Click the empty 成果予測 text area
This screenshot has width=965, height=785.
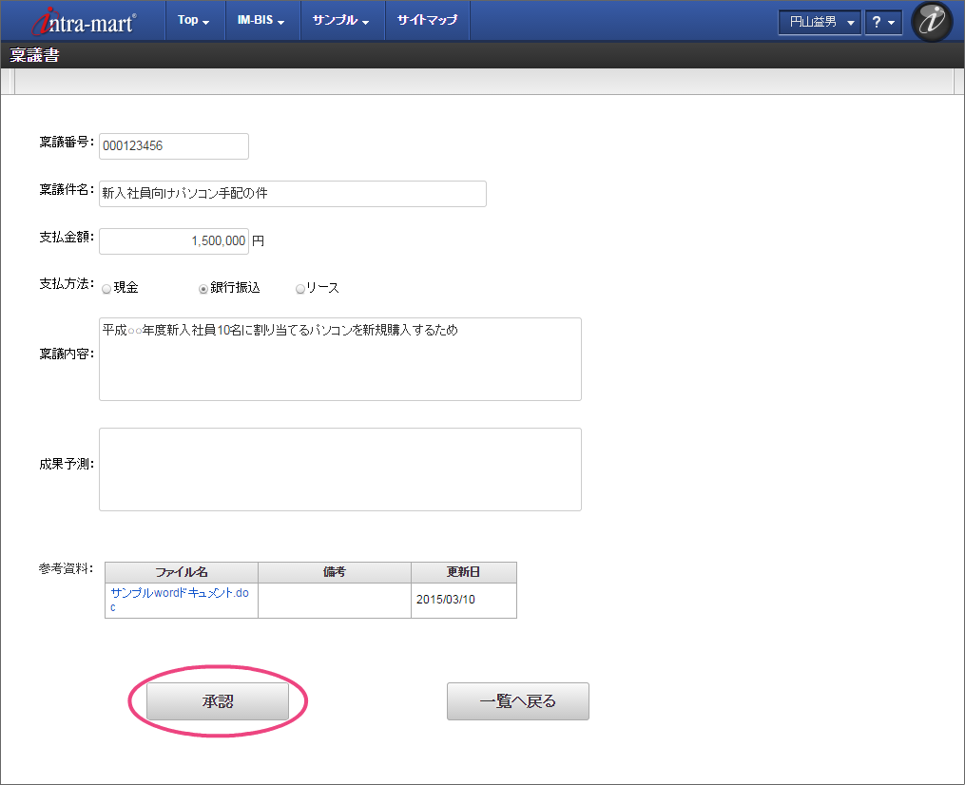(x=339, y=469)
